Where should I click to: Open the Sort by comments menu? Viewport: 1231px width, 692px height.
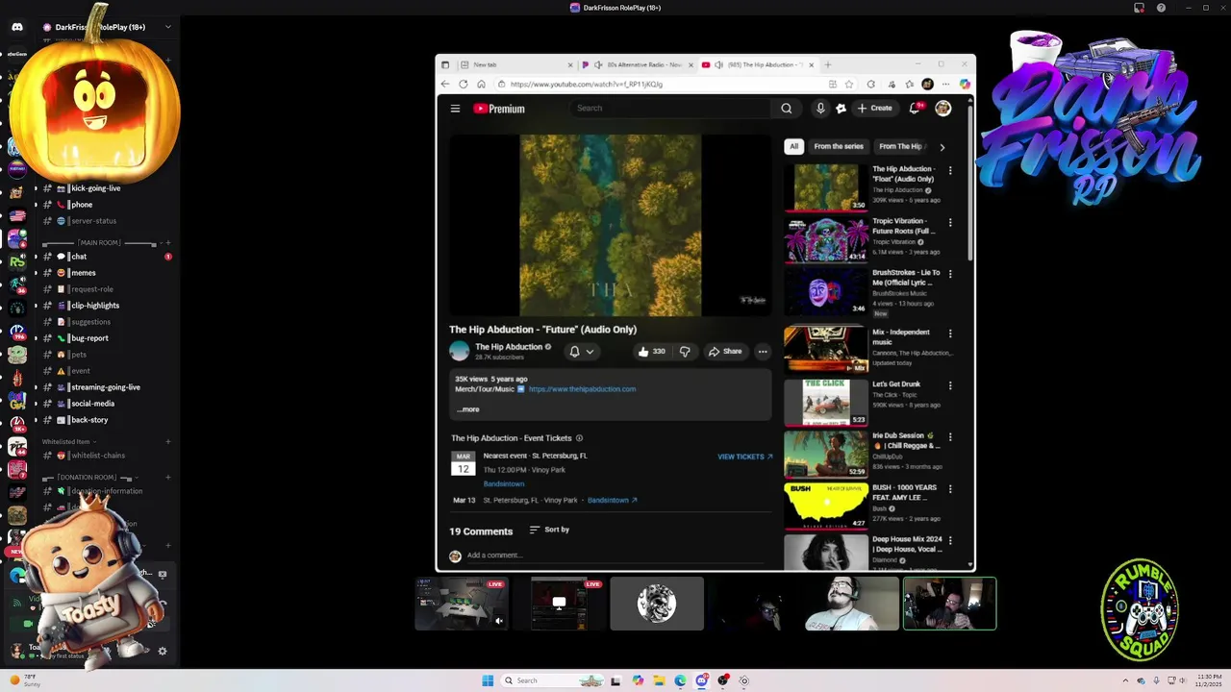[549, 530]
